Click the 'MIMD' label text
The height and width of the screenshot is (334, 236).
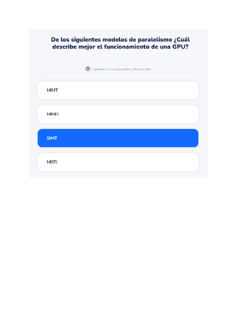click(x=53, y=114)
